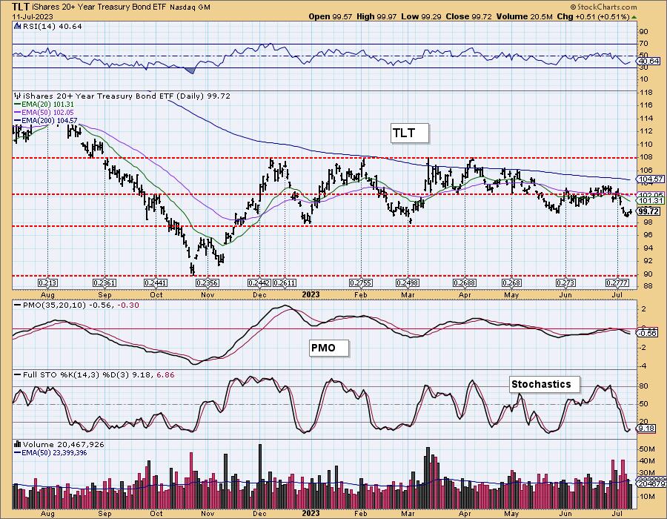Screen dimensions: 667x519
Task: Click the 0.2498 yield label
Action: tap(408, 283)
